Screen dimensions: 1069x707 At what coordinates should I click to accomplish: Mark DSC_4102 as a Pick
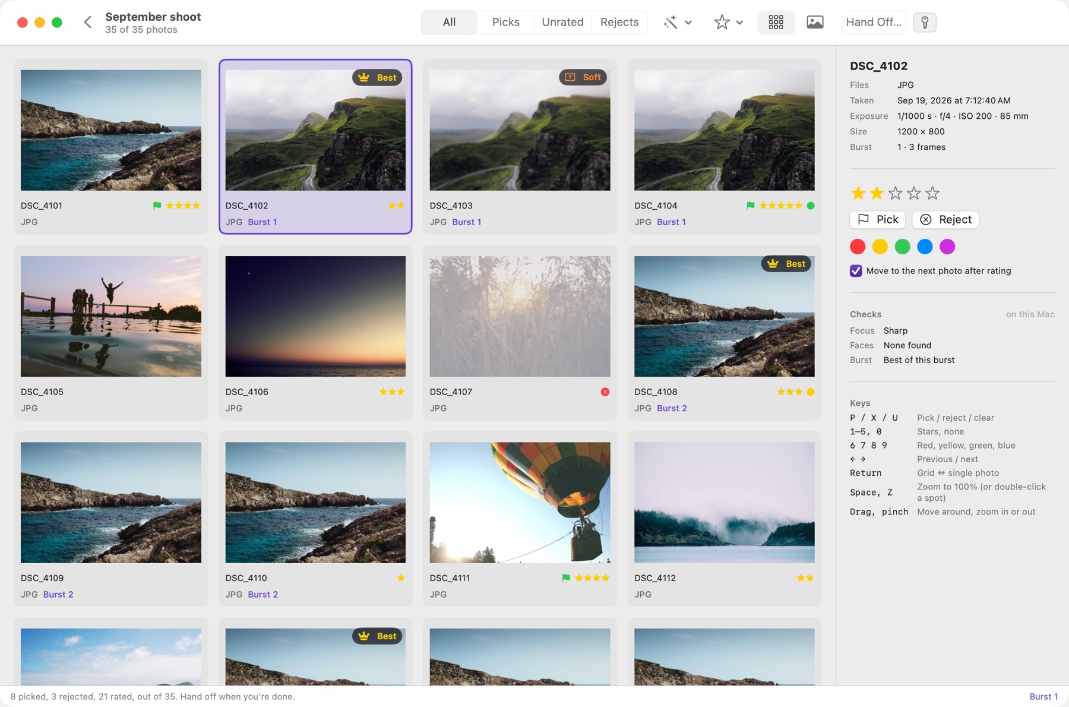click(x=878, y=220)
